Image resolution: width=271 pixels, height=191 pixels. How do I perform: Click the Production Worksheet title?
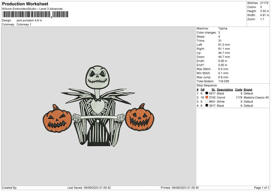pos(25,4)
